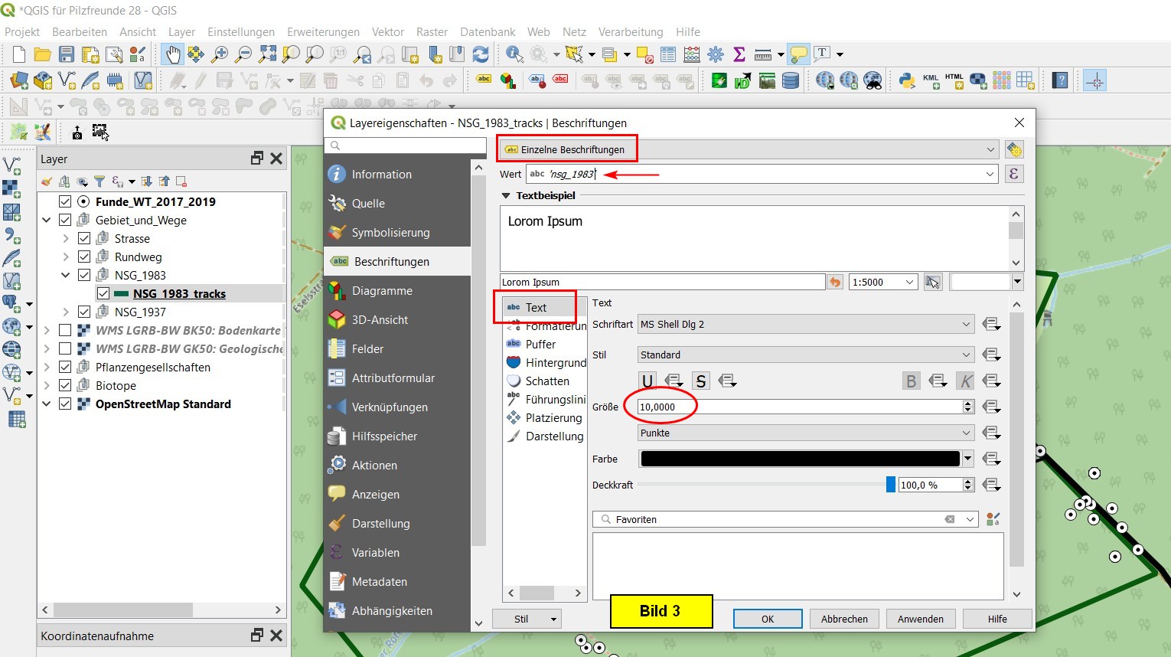Click the Pan Map hand tool
This screenshot has height=657, width=1171.
(x=172, y=54)
